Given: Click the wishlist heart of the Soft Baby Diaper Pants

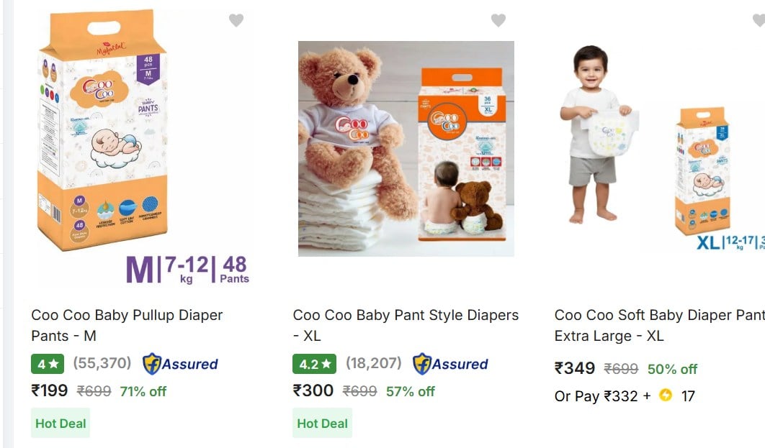Looking at the screenshot, I should point(759,20).
